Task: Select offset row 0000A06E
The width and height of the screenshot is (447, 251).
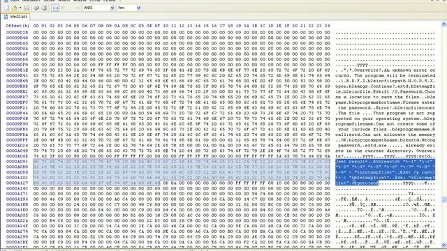Action: pyautogui.click(x=17, y=156)
